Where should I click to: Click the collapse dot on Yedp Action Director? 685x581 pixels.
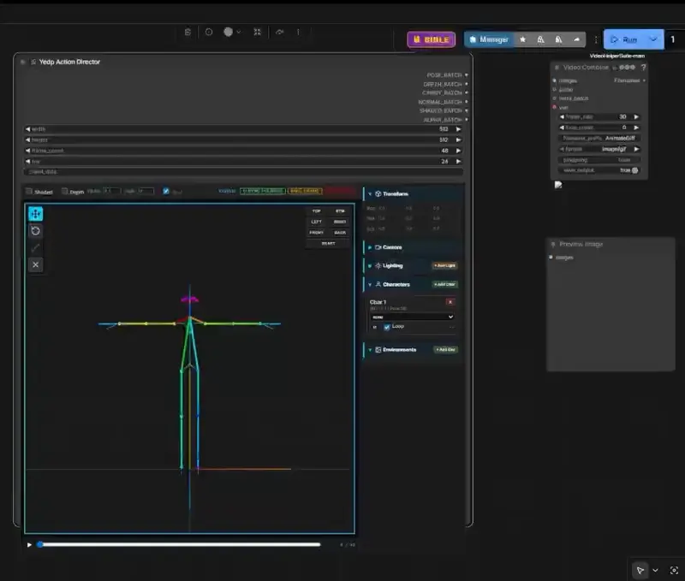23,62
